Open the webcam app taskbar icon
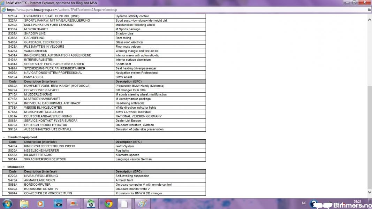 [58, 204]
